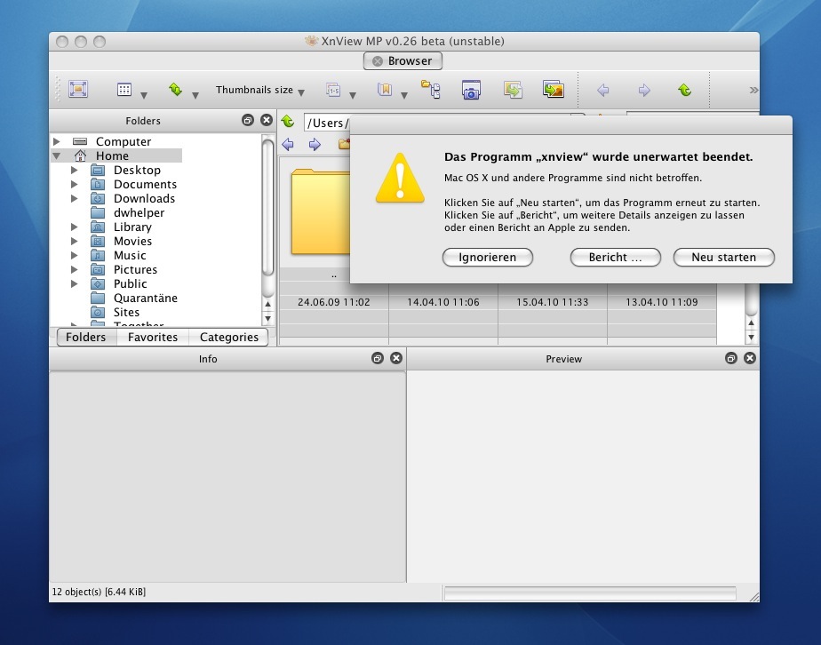Click the toolbar back arrow icon
The height and width of the screenshot is (645, 821).
tap(603, 90)
